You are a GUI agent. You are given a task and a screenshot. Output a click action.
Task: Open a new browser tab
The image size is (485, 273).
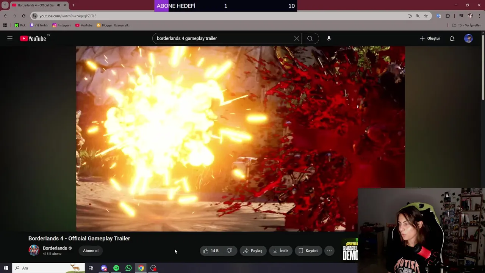(x=74, y=5)
